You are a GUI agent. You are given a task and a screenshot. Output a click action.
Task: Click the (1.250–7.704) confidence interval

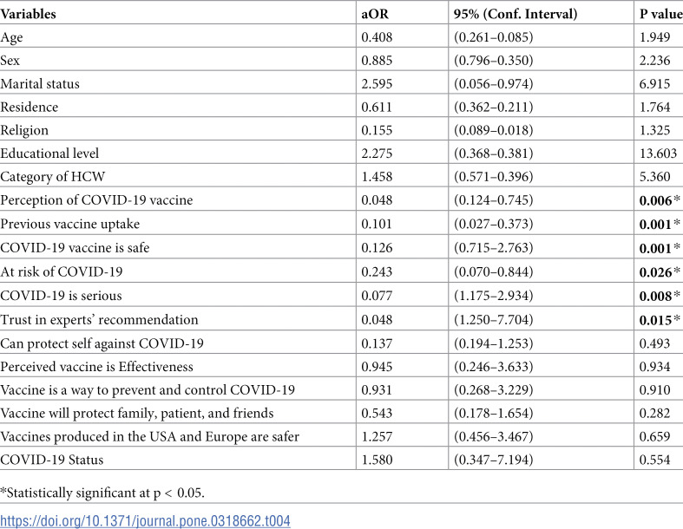pos(493,320)
